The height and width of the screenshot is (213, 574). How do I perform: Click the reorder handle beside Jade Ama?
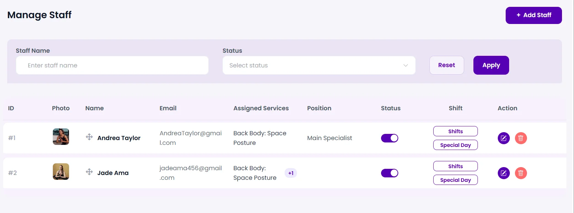tap(89, 172)
